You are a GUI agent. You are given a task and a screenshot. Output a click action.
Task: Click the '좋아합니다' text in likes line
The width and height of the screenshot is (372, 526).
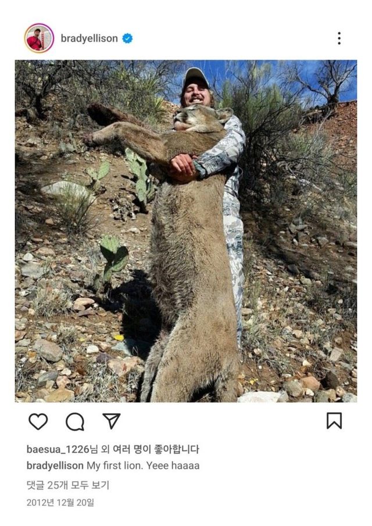177,449
